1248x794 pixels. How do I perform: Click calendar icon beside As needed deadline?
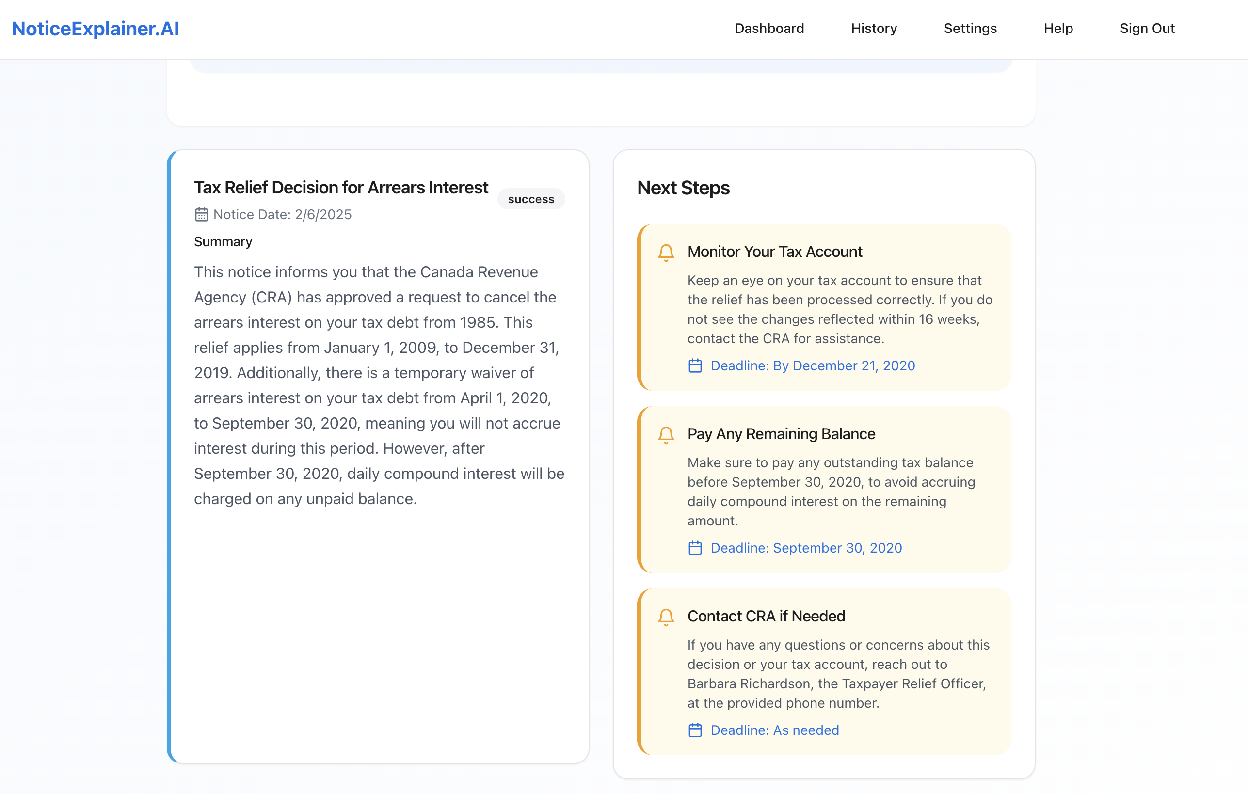coord(695,730)
